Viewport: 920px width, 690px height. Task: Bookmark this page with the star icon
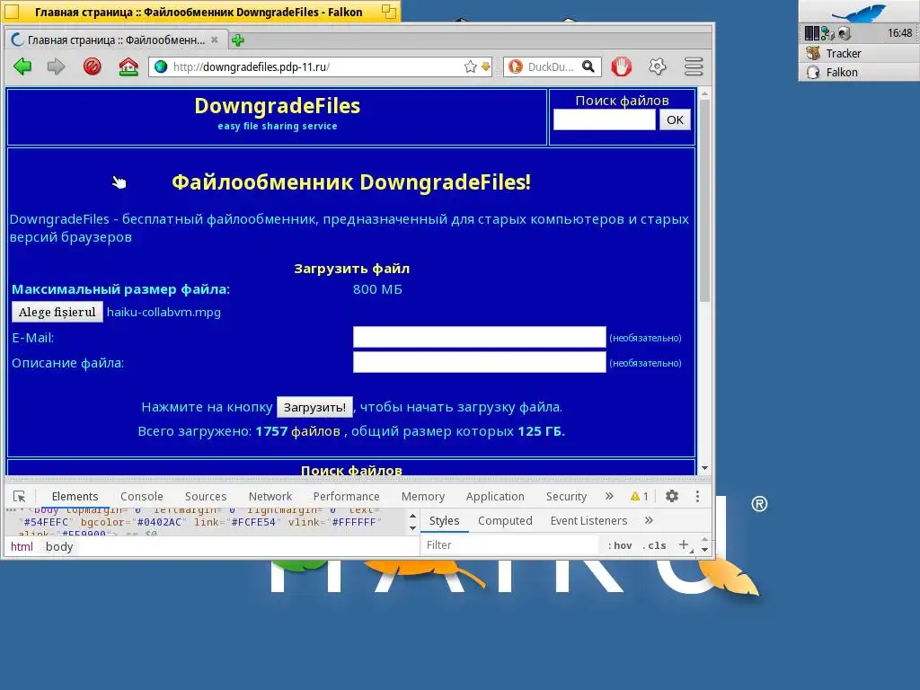470,66
